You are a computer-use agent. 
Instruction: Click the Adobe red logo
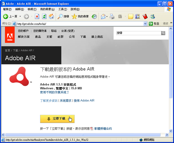[10, 35]
